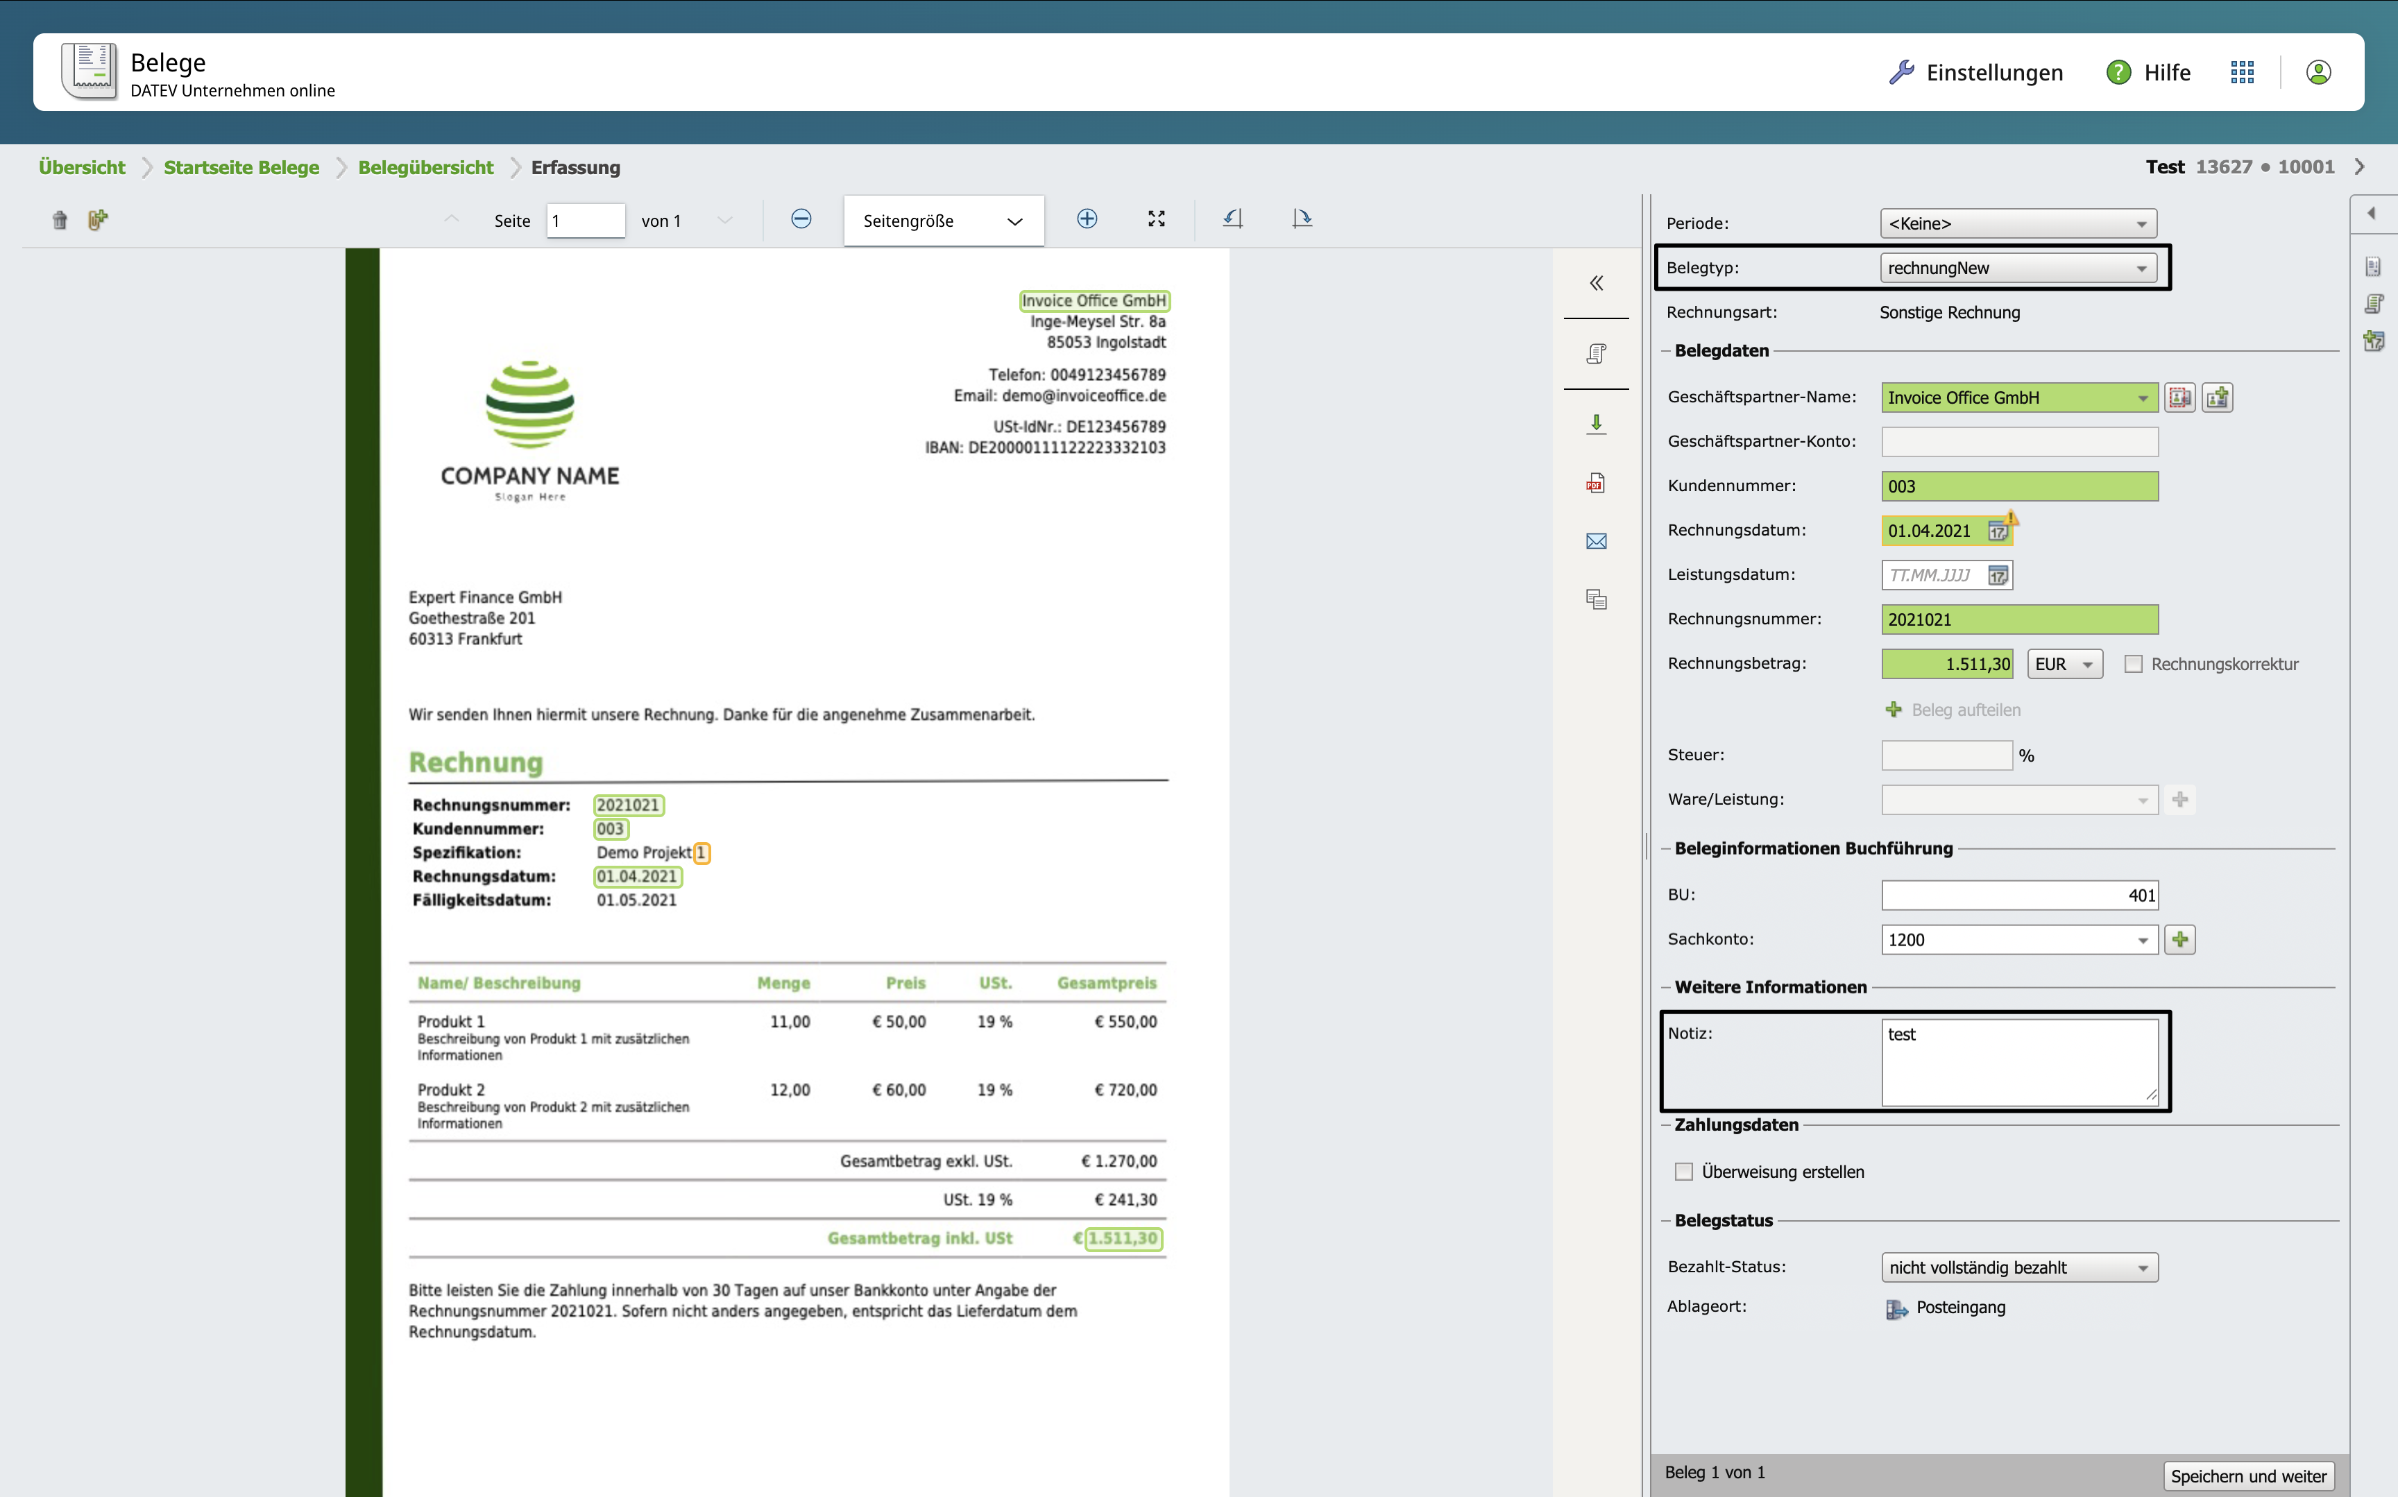The height and width of the screenshot is (1497, 2398).
Task: Open the Belegtyp dropdown
Action: (x=2018, y=268)
